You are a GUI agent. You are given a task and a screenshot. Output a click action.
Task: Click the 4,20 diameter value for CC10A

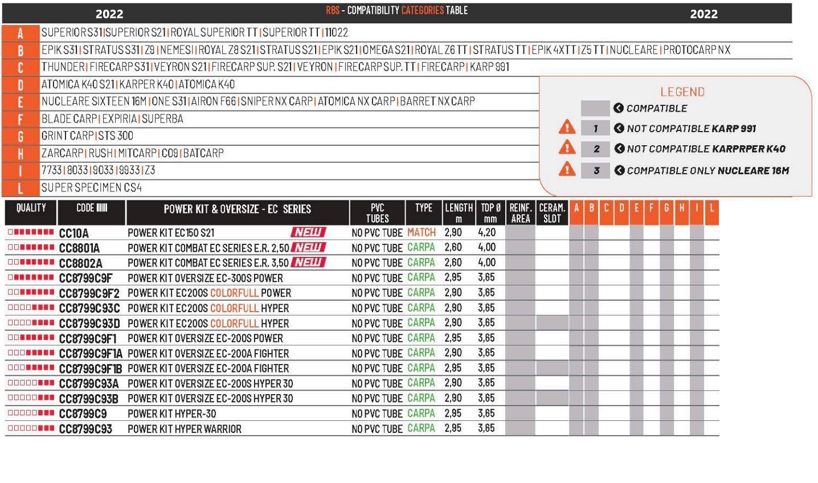[x=487, y=232]
